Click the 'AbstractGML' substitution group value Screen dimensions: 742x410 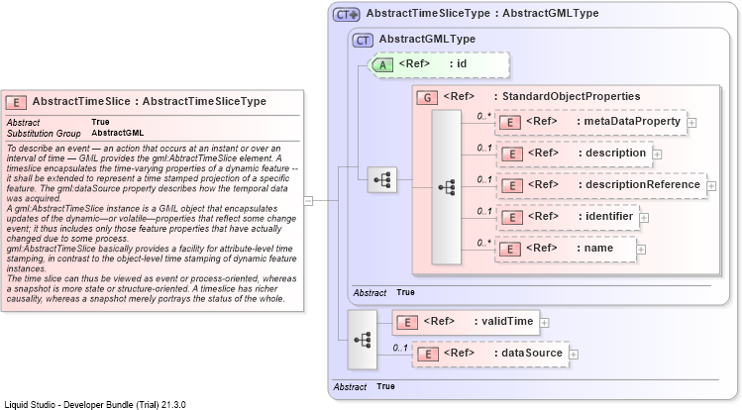[x=117, y=133]
